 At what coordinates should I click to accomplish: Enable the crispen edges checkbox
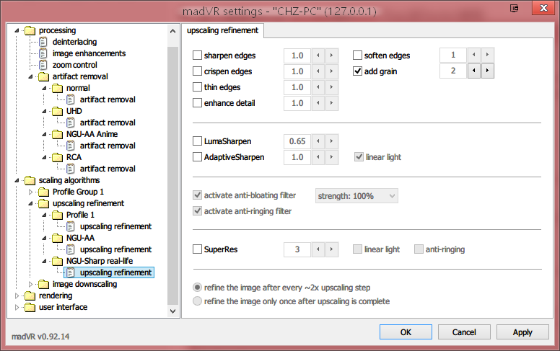tap(197, 71)
